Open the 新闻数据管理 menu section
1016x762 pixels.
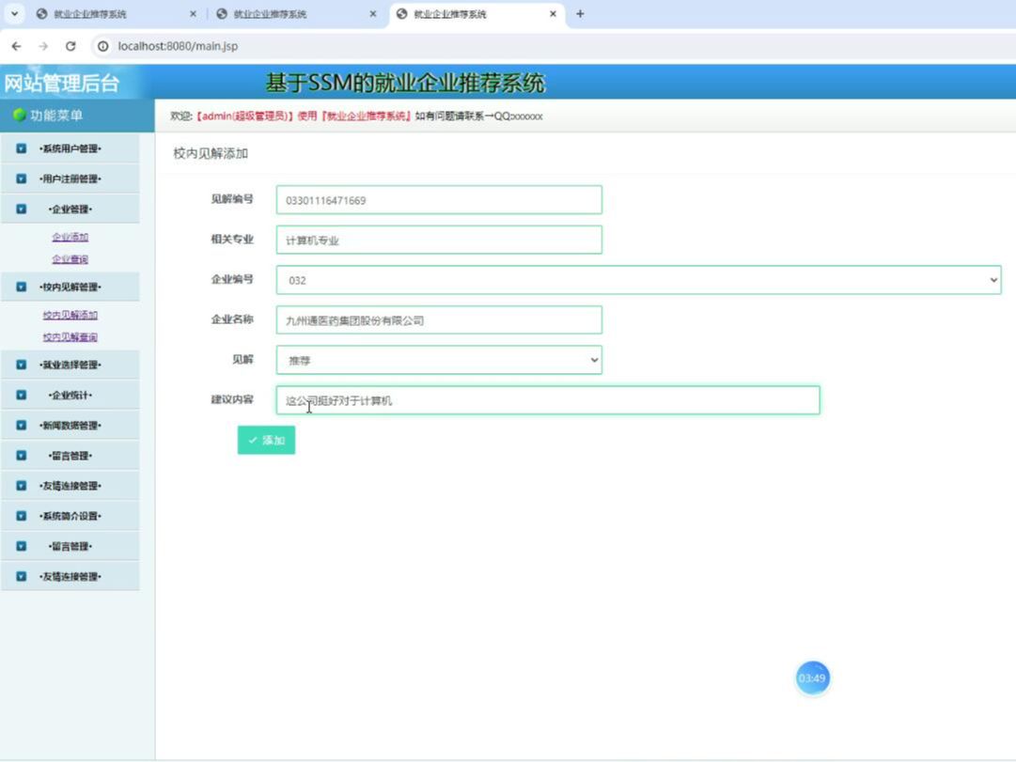[x=70, y=425]
